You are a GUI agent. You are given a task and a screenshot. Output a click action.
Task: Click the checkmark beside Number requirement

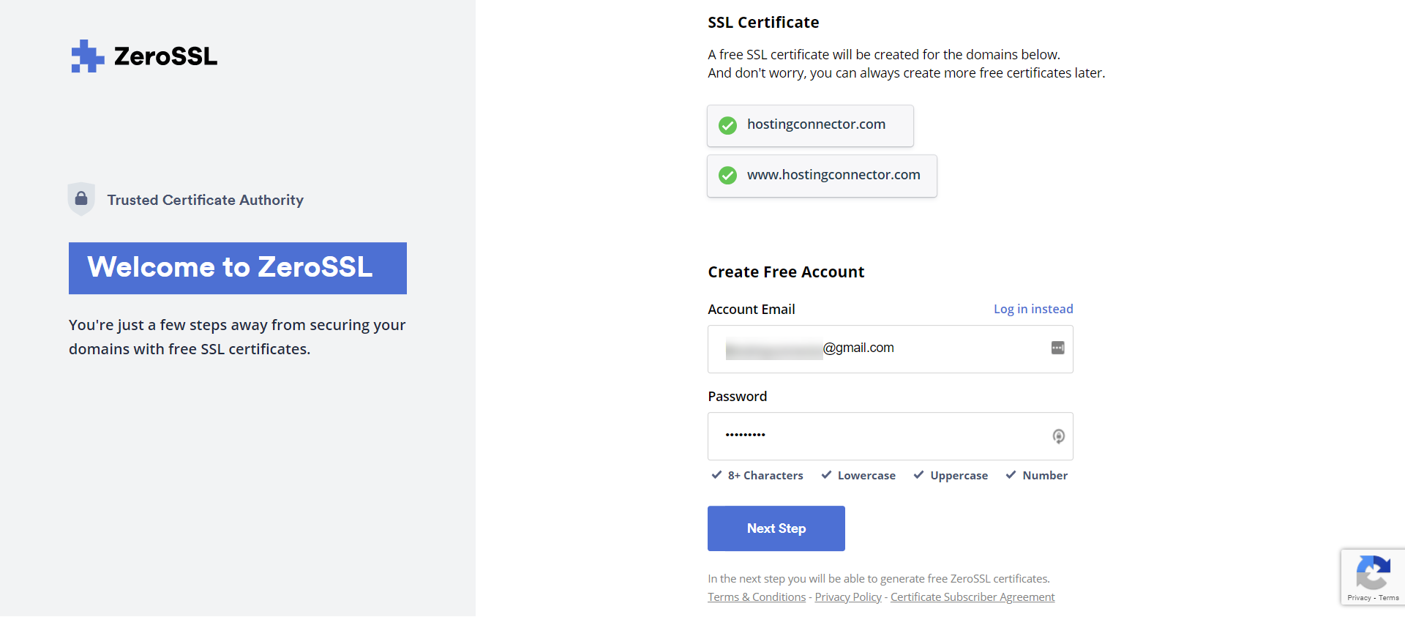point(1011,475)
